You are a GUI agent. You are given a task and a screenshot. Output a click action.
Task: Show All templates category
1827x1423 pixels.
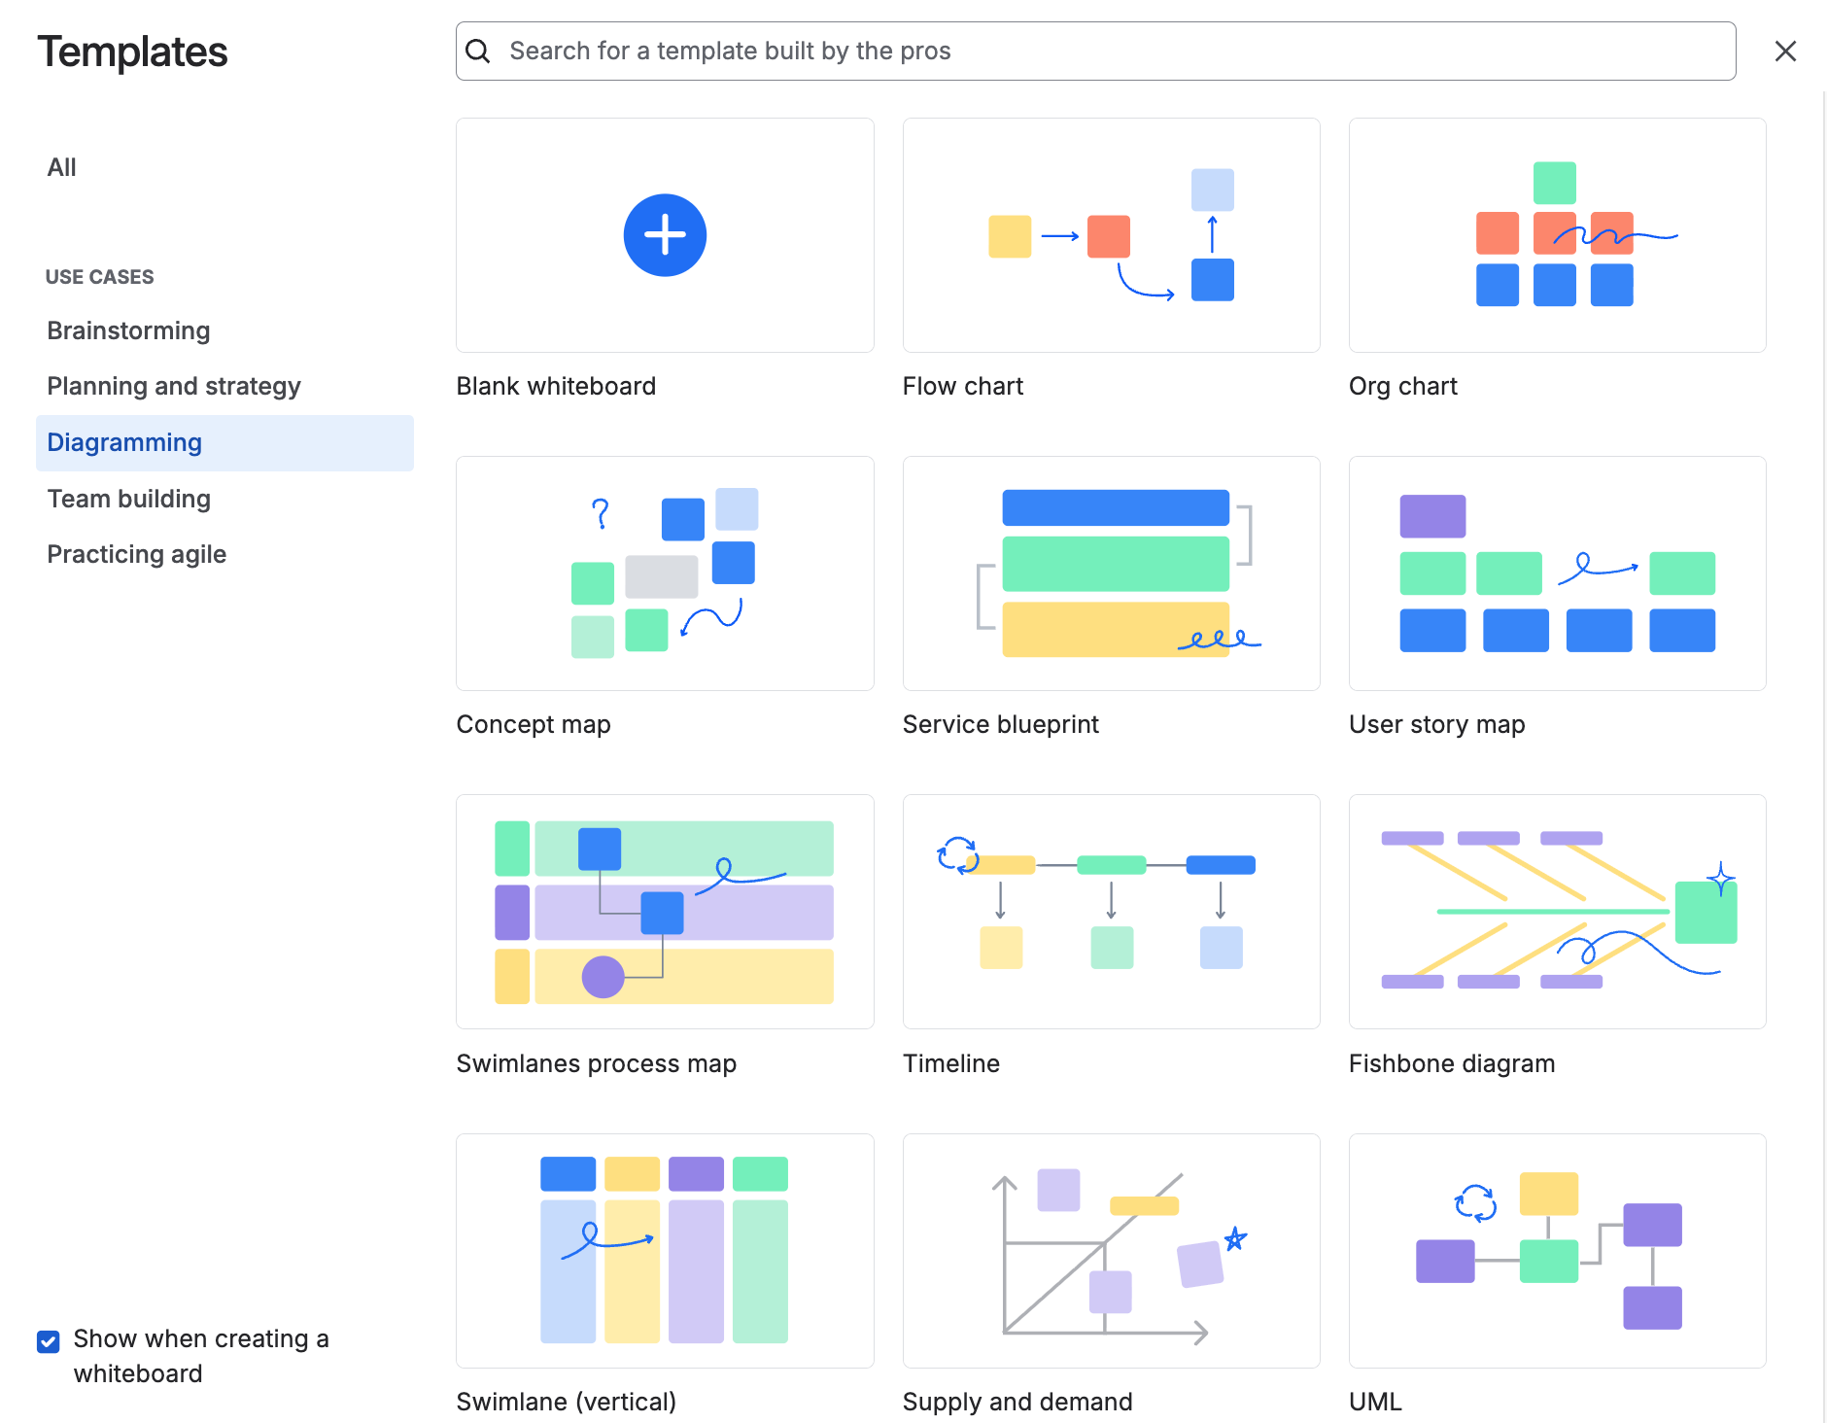tap(62, 167)
